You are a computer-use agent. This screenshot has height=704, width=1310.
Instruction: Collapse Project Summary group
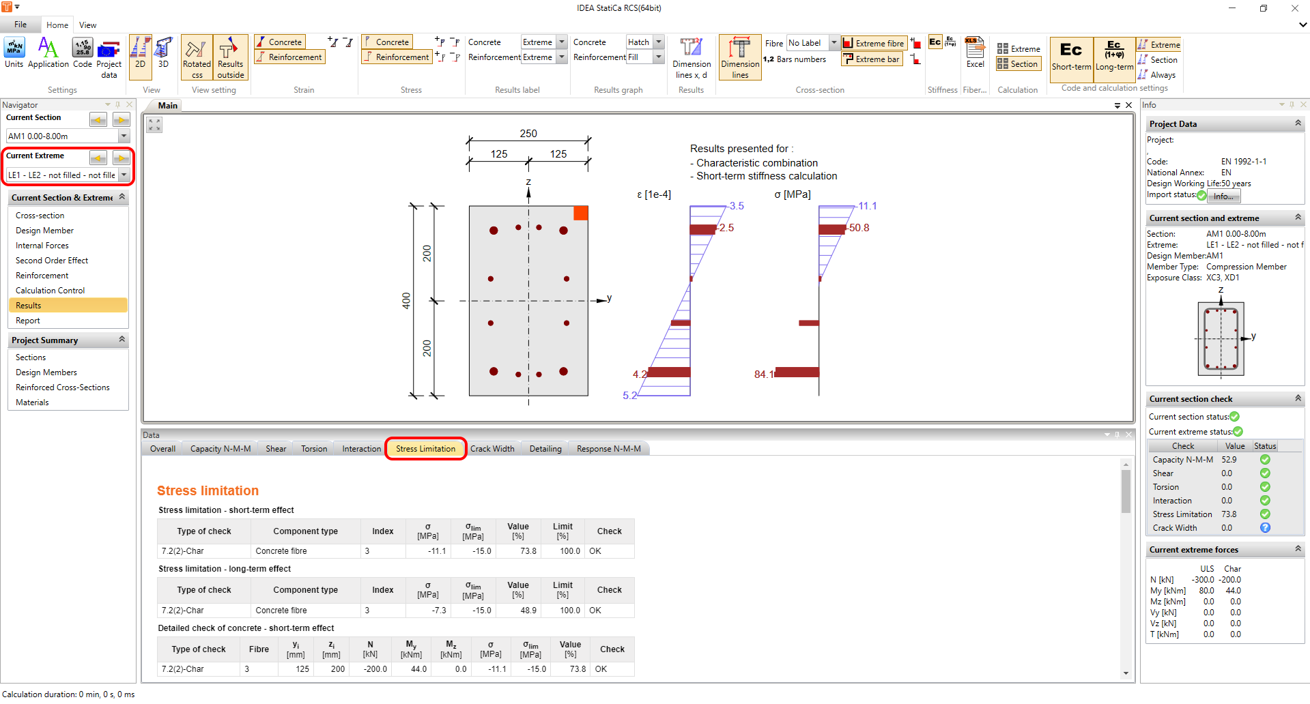click(x=122, y=340)
